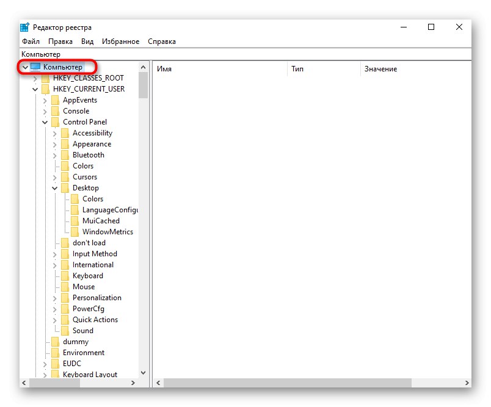This screenshot has height=407, width=491.
Task: Click the Cursors folder icon
Action: [x=65, y=177]
